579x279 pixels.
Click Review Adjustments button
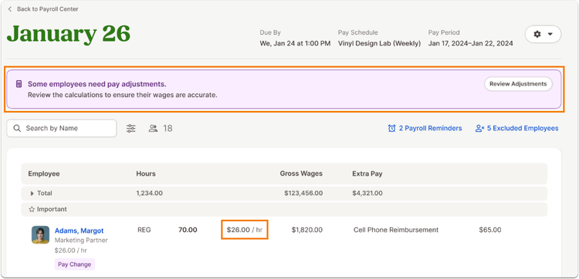518,84
